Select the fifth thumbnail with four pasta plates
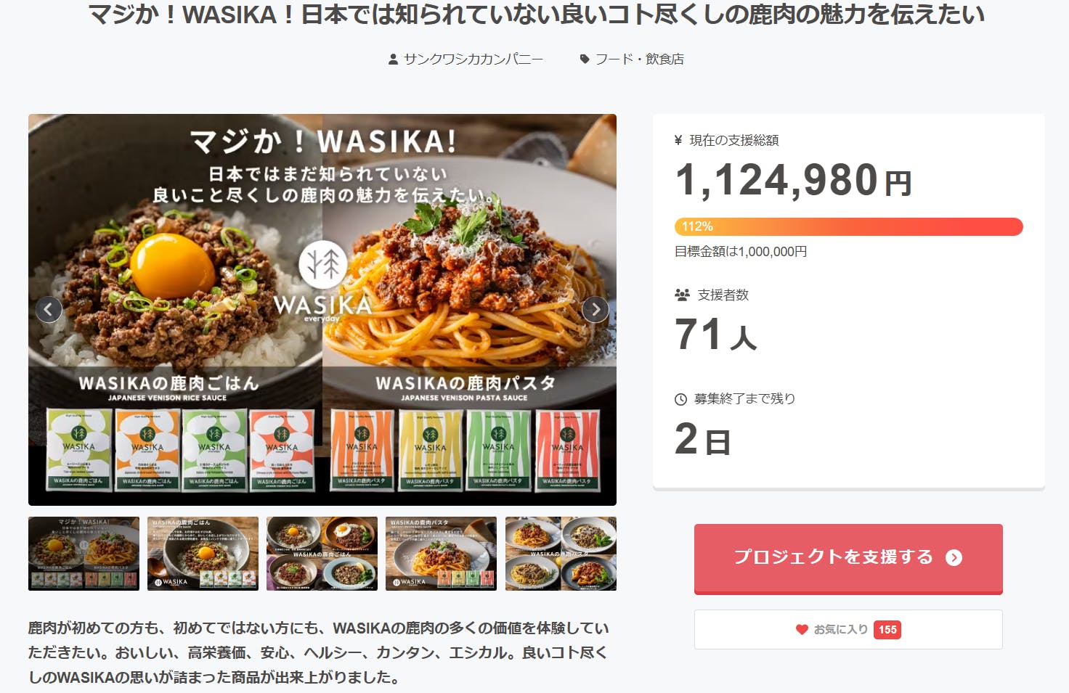This screenshot has height=693, width=1069. pos(561,554)
